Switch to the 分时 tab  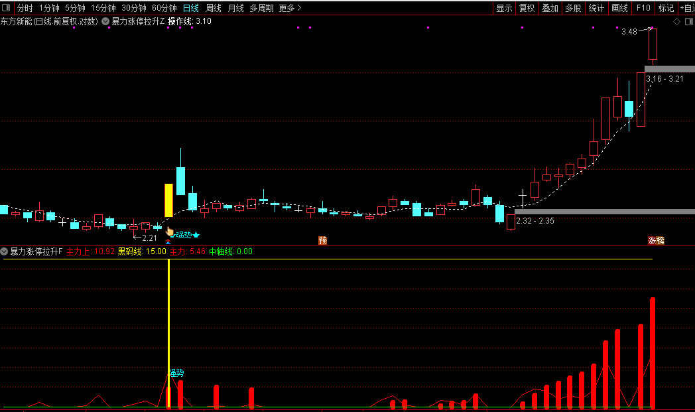[25, 8]
